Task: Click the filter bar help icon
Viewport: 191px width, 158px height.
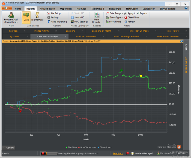Action: 181,41
